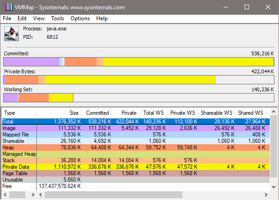Open the Tools menu
This screenshot has width=279, height=200.
click(58, 18)
